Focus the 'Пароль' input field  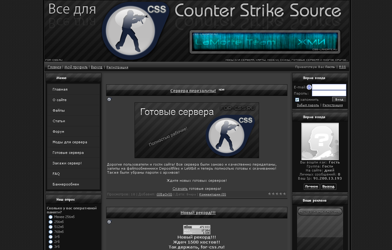point(329,93)
